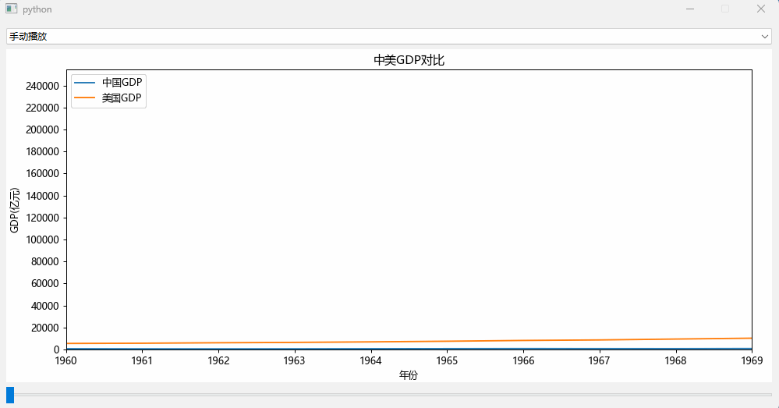Viewport: 779px width, 408px height.
Task: Click the 240000 tick label on y-axis
Action: tap(44, 86)
